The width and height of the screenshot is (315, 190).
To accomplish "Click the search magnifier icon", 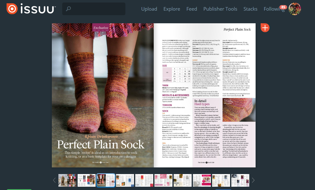I will [68, 9].
